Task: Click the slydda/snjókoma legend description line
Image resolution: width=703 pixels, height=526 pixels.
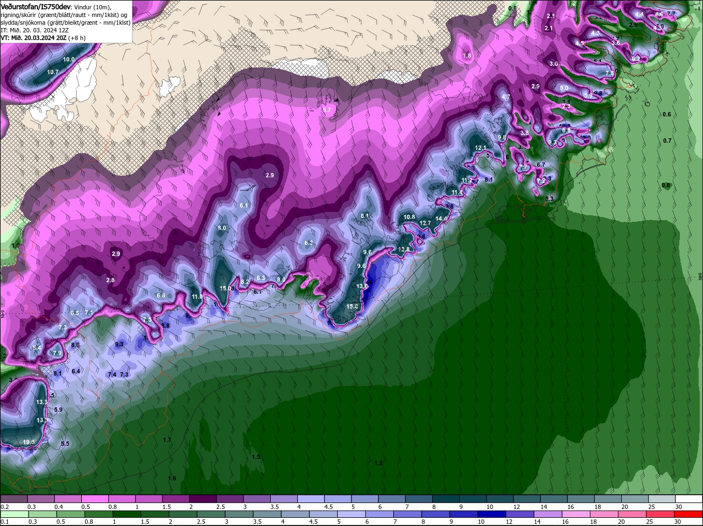Action: [x=65, y=22]
